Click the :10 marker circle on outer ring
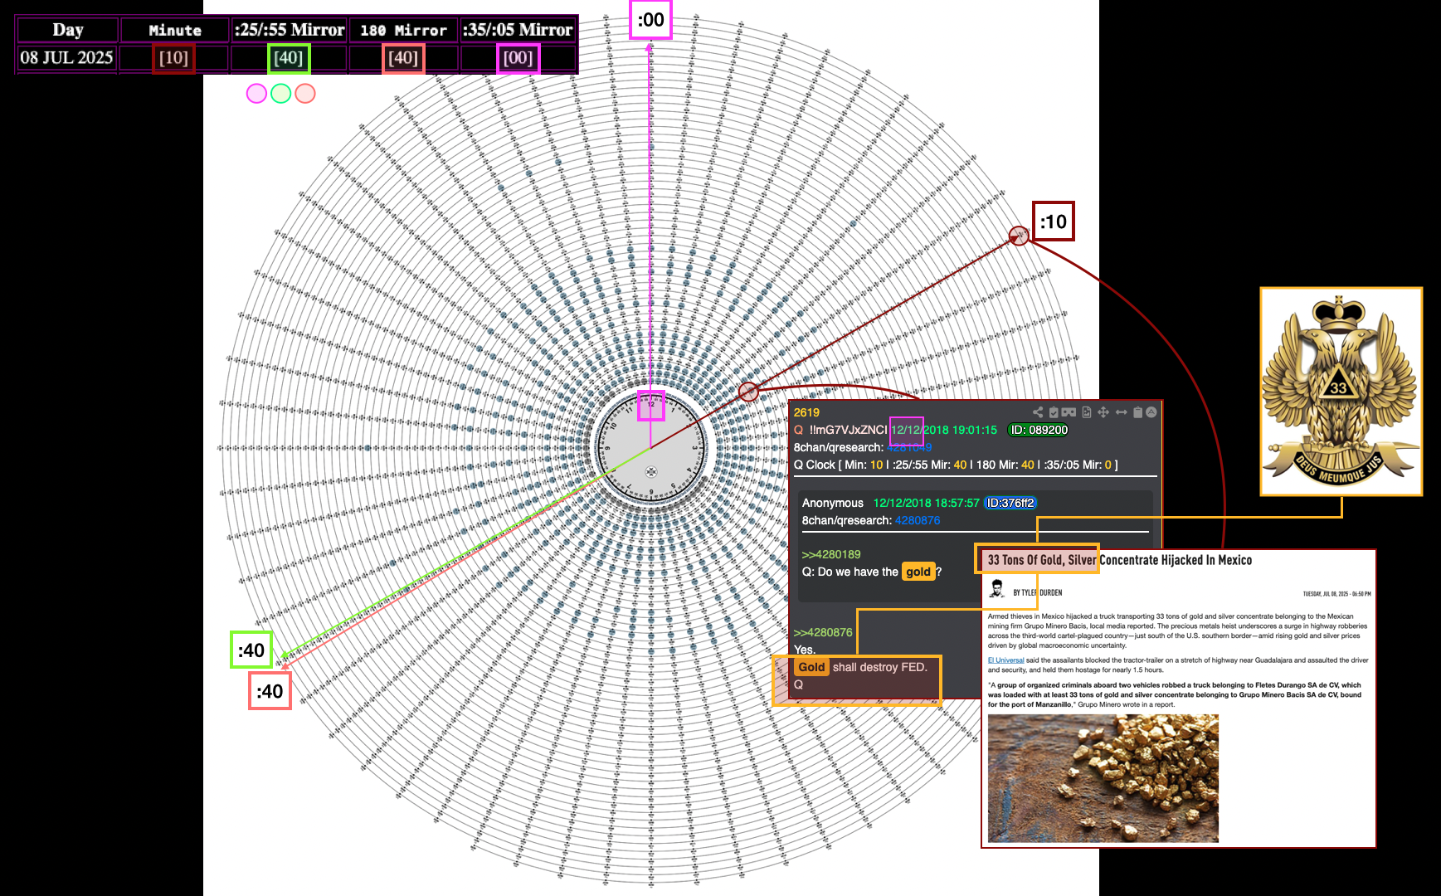1441x896 pixels. [x=1019, y=236]
